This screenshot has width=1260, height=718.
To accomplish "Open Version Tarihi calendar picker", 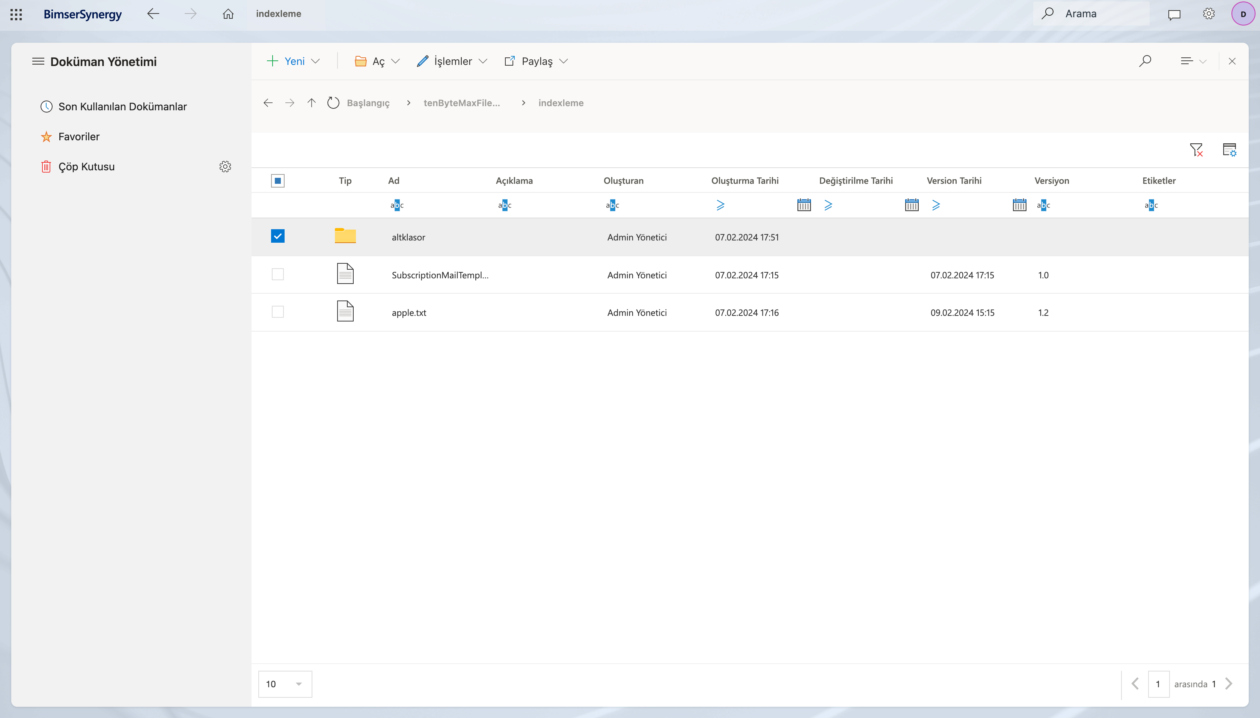I will (x=1019, y=205).
